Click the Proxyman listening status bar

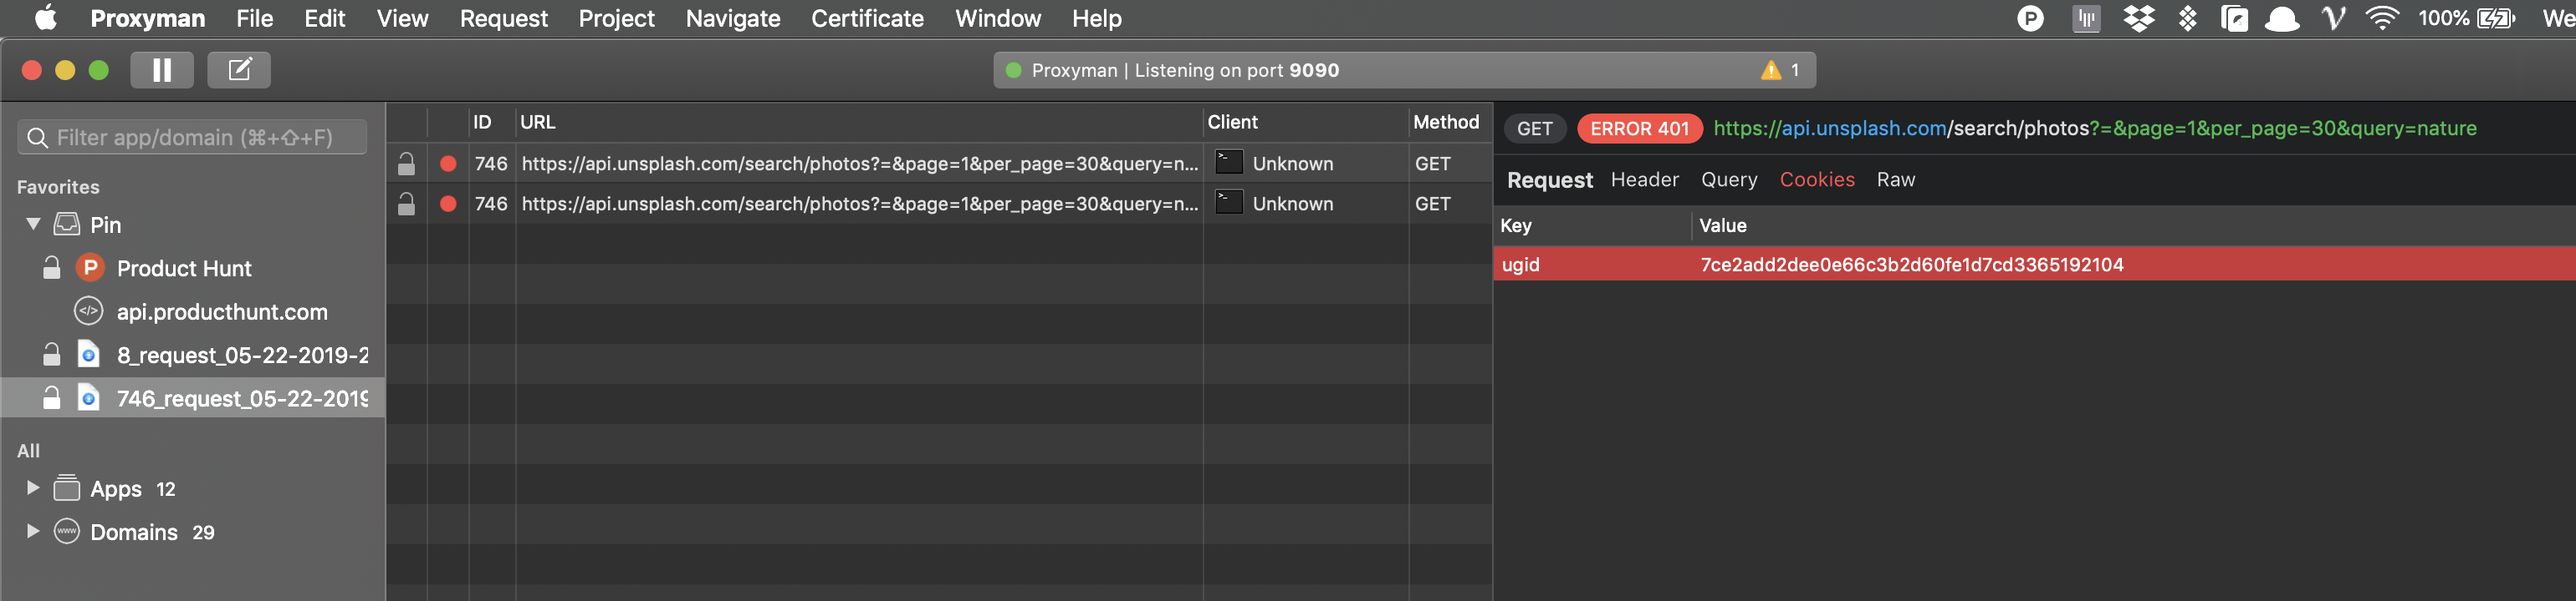click(x=1404, y=70)
